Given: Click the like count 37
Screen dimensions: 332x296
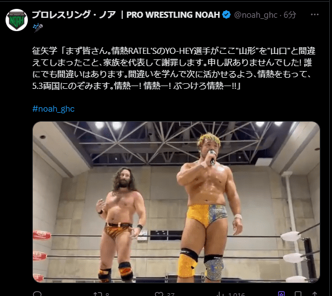Looking at the screenshot, I should 170,294.
